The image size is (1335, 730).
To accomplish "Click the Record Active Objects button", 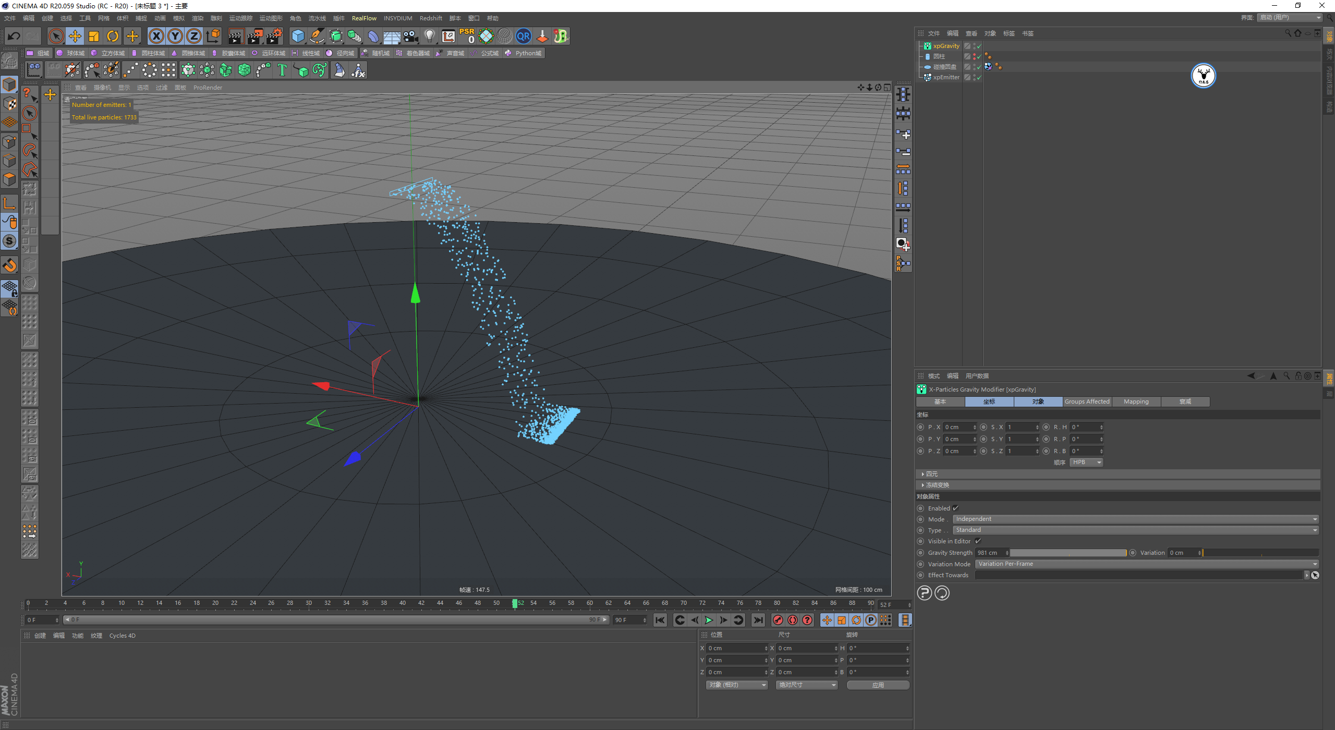I will 778,620.
